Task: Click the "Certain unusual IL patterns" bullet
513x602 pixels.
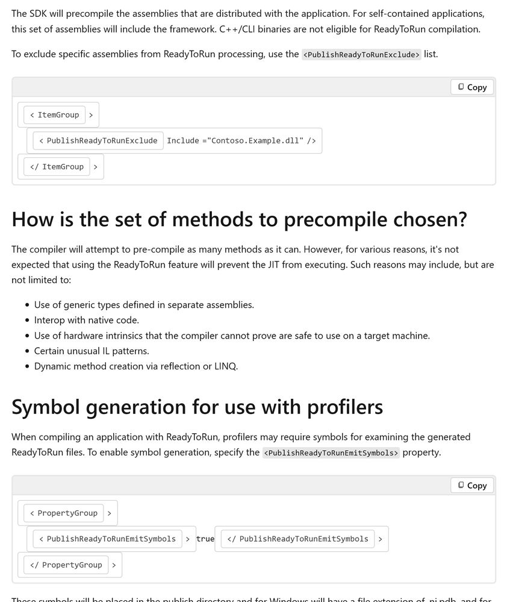Action: point(92,351)
